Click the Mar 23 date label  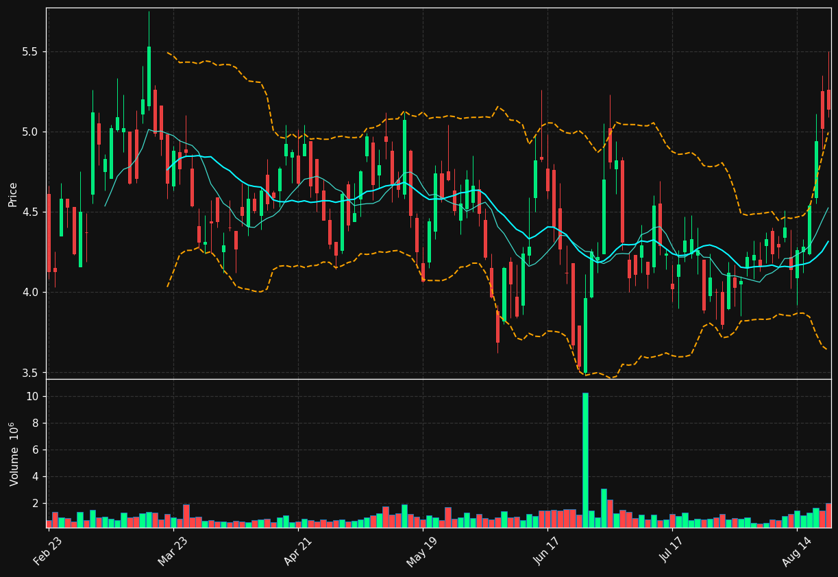click(173, 551)
